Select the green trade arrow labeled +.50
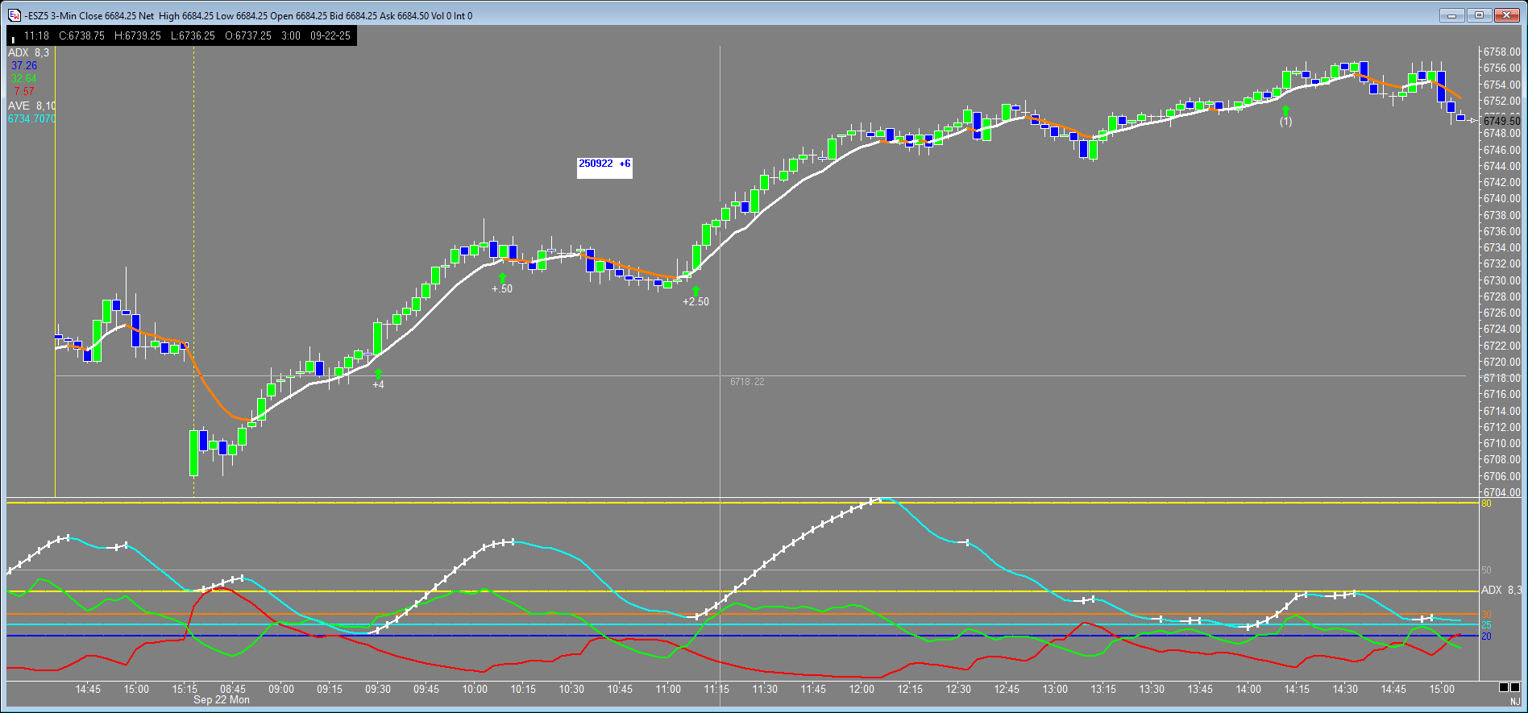The height and width of the screenshot is (713, 1528). point(502,278)
